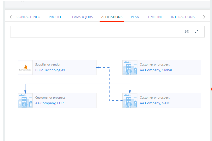This screenshot has height=141, width=212.
Task: Click the AA Company, Global building icon
Action: [130, 68]
